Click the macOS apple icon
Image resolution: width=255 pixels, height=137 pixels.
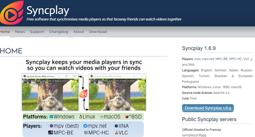pyautogui.click(x=102, y=117)
